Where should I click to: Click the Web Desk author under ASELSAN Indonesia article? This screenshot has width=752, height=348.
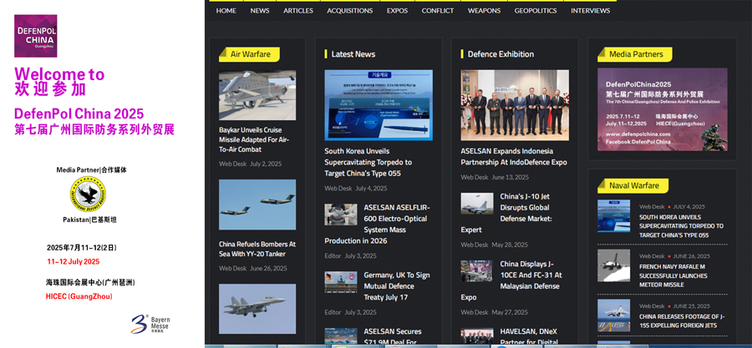pyautogui.click(x=475, y=177)
